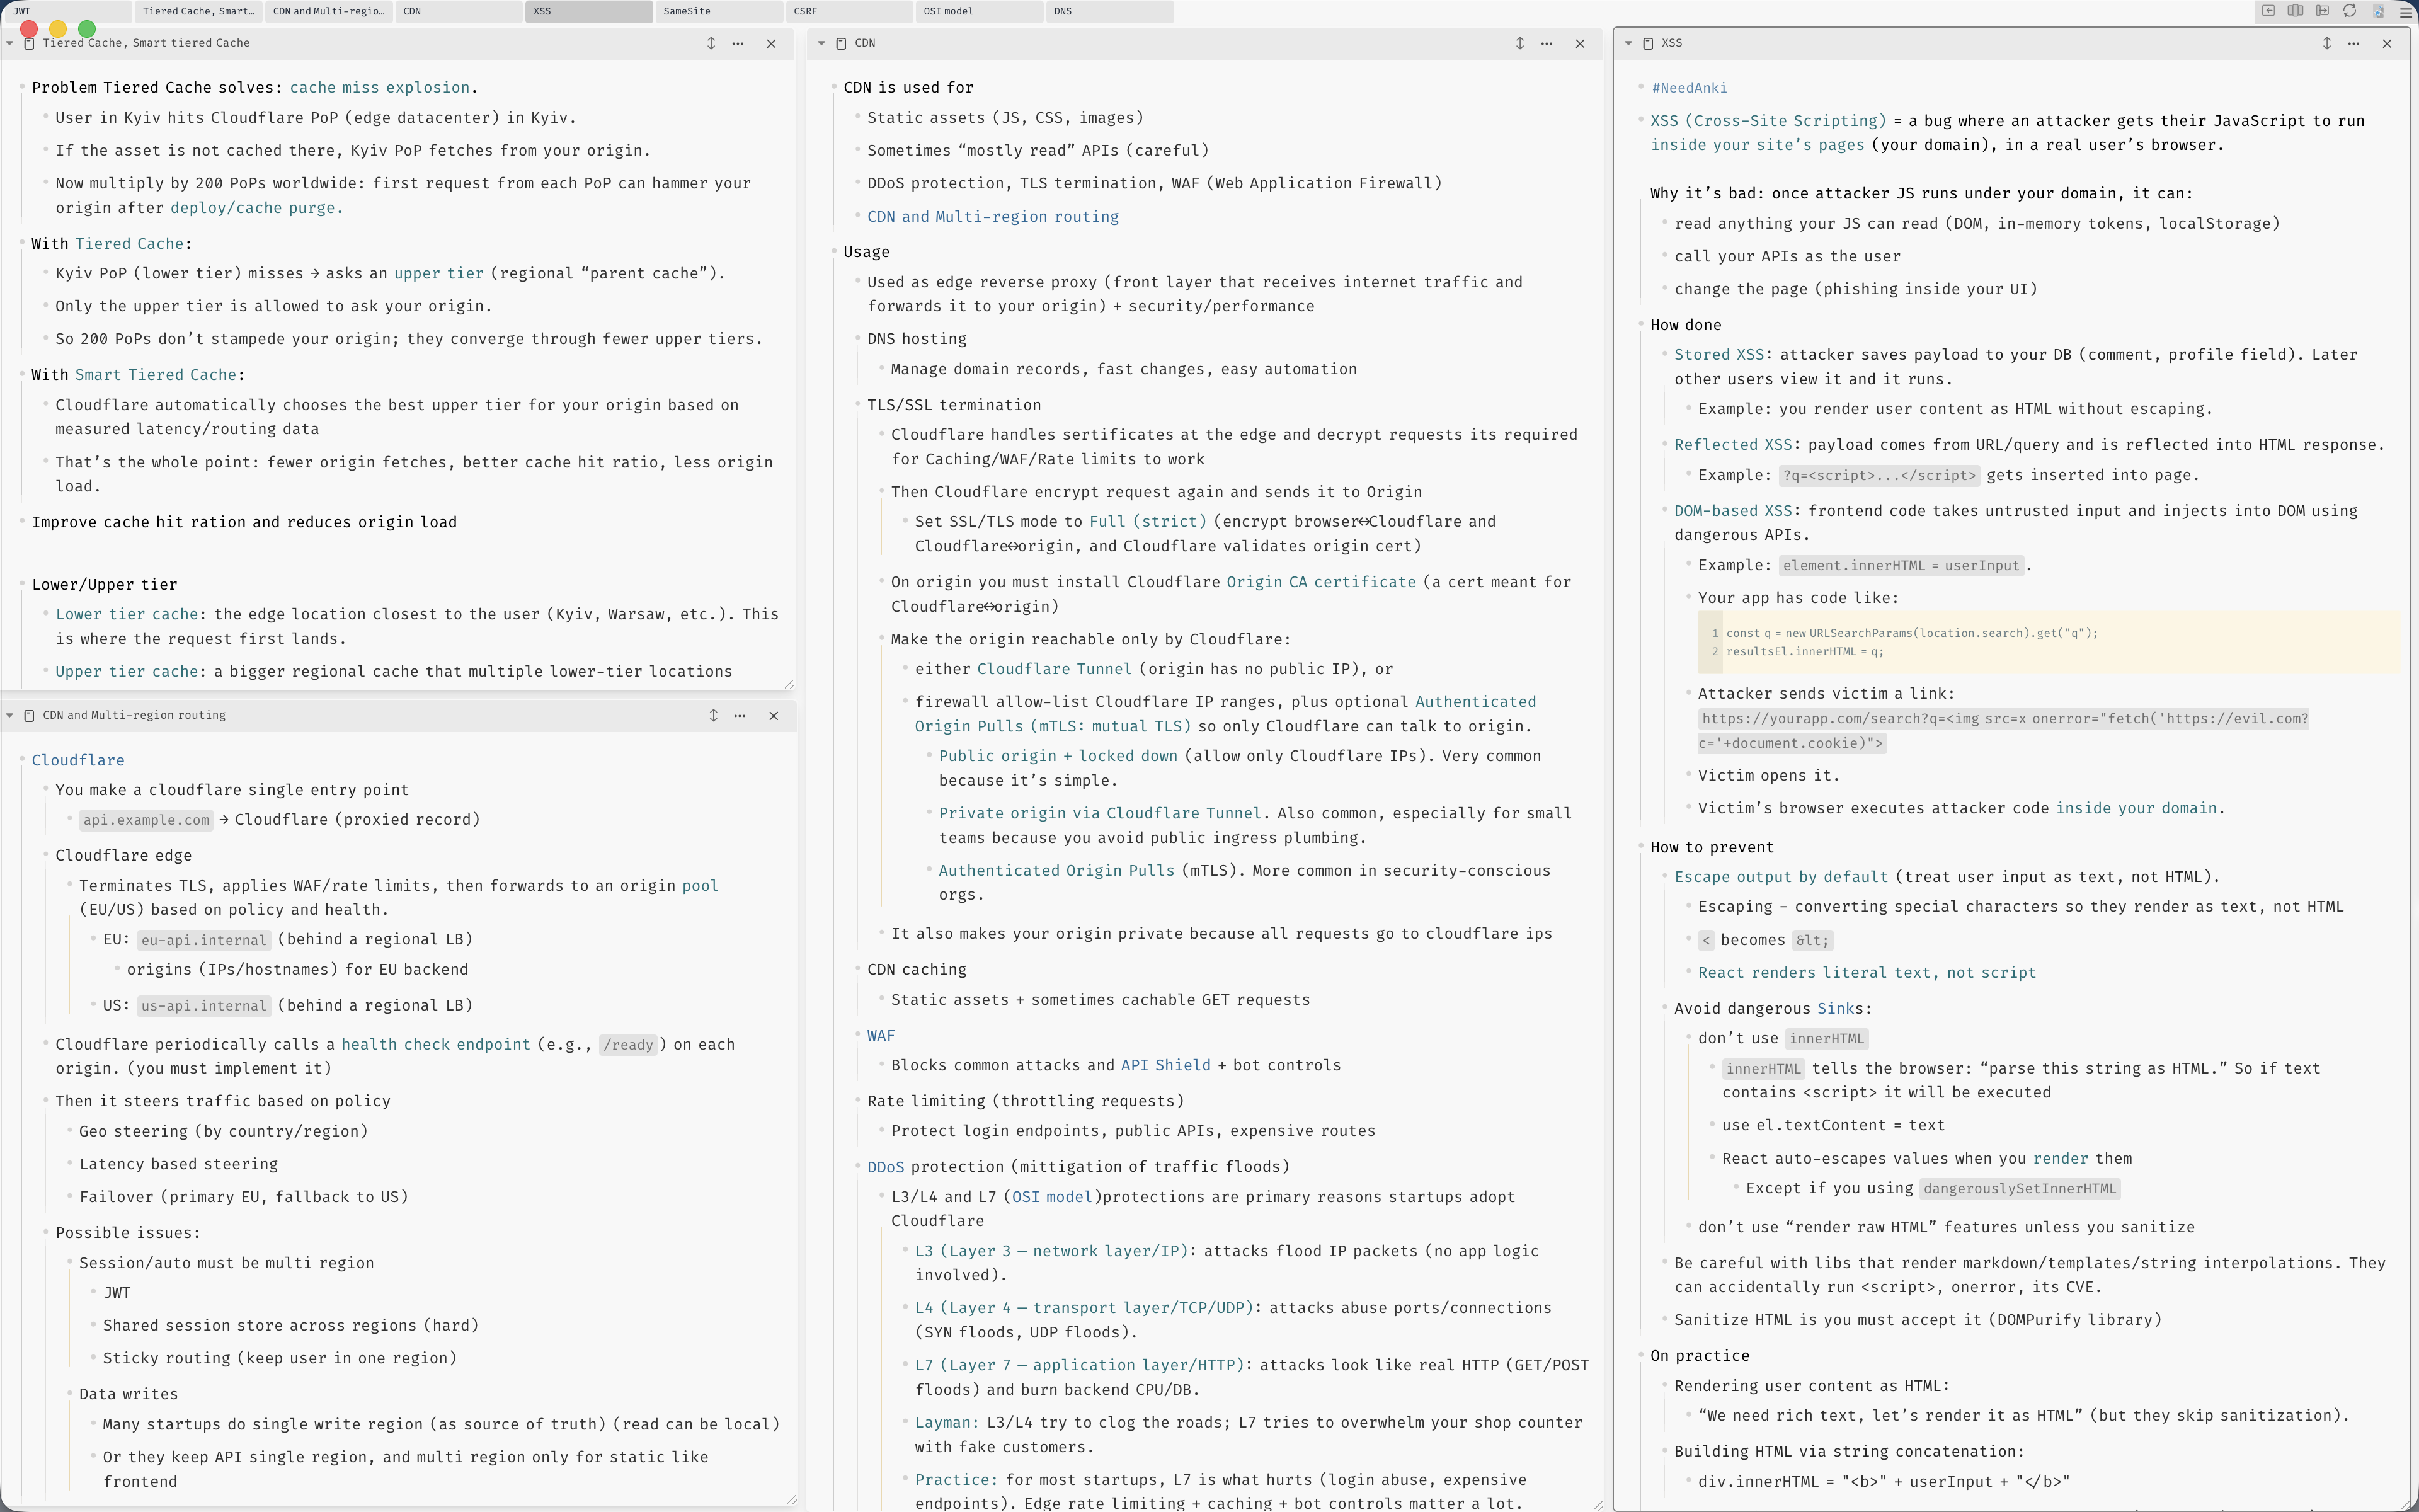The image size is (2419, 1512).
Task: Collapse CDN and Multi-region routing pane triangle
Action: 10,716
